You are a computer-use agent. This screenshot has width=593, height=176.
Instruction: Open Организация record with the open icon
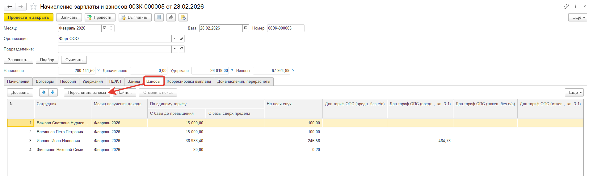182,38
